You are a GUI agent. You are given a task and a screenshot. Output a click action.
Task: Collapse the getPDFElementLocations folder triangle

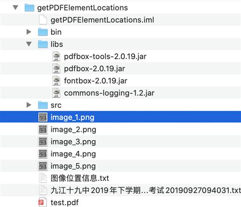pos(15,7)
